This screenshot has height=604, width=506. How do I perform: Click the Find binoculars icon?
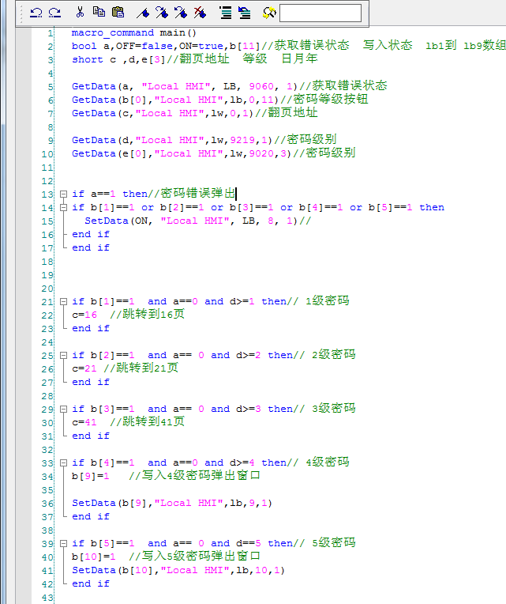click(269, 13)
